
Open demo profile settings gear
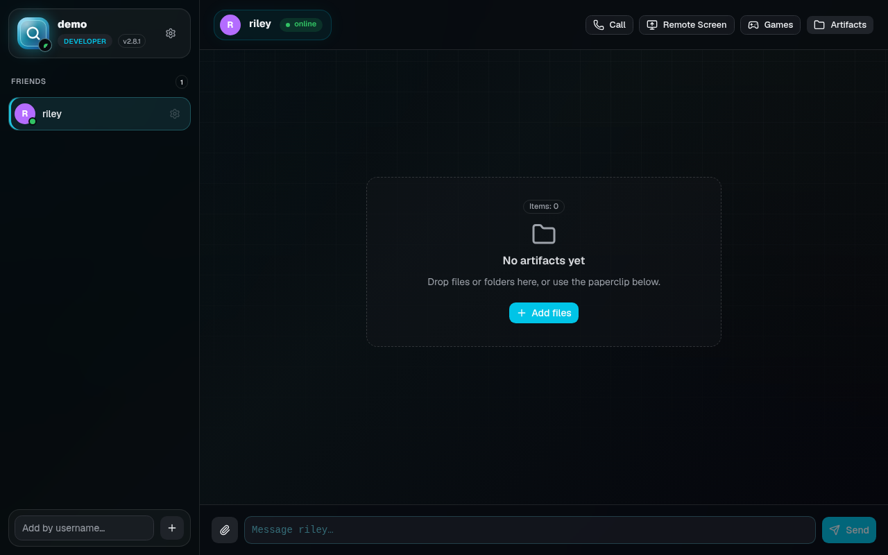[171, 33]
